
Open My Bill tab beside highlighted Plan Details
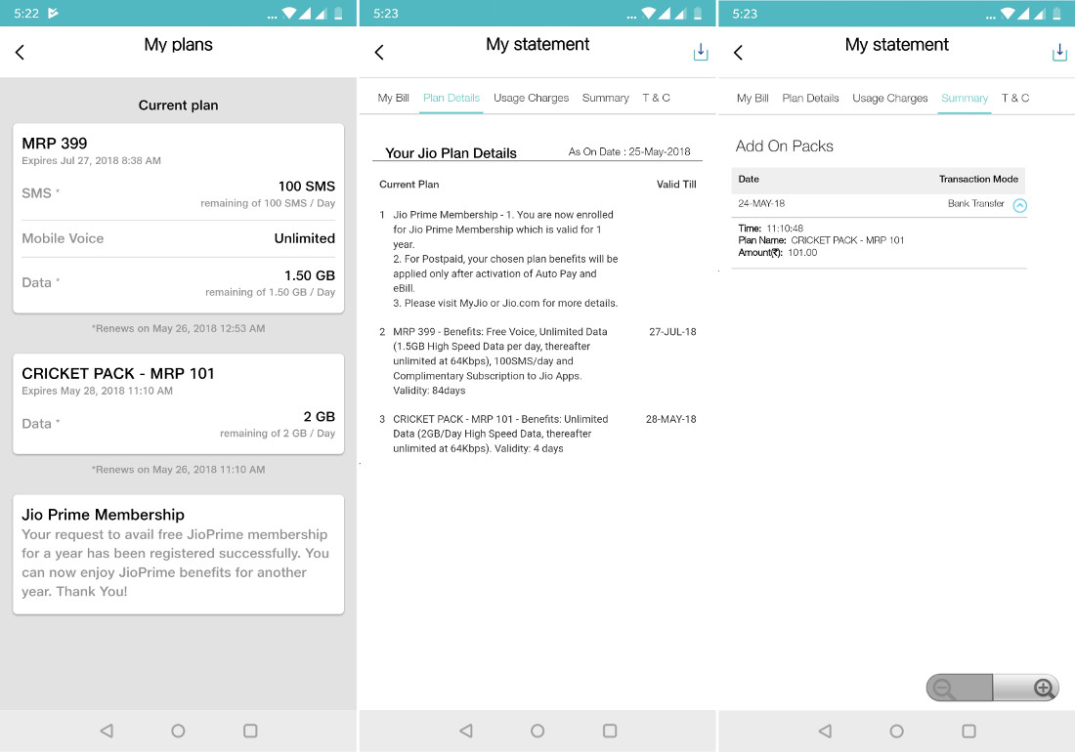393,98
